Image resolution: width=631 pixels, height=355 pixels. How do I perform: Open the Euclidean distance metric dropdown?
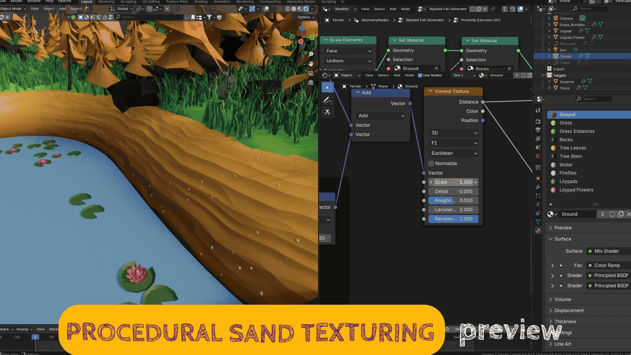tap(454, 153)
